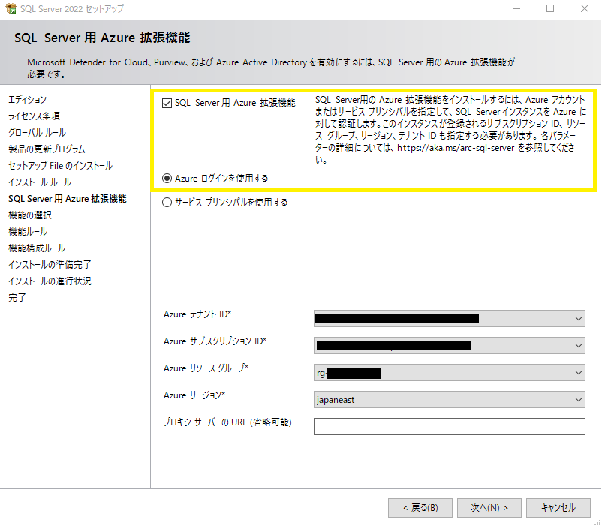Click the Azure テナント ID* label
The width and height of the screenshot is (605, 532).
click(x=197, y=314)
